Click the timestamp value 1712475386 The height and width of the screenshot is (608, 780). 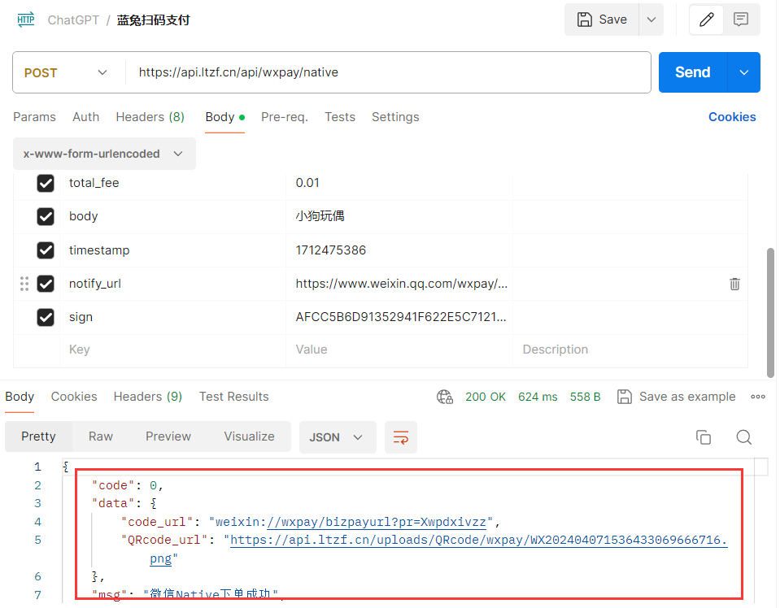(x=331, y=250)
